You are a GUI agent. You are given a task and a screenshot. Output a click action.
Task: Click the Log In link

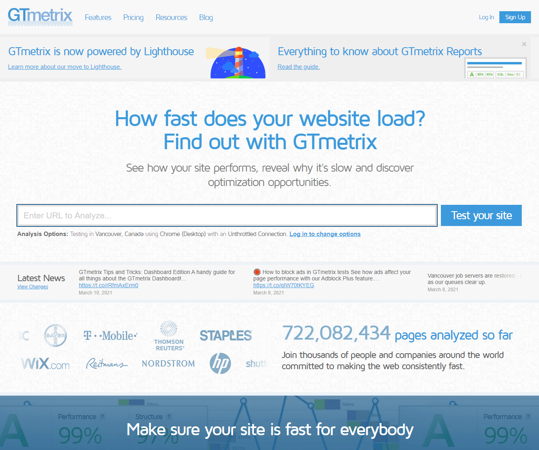[486, 17]
